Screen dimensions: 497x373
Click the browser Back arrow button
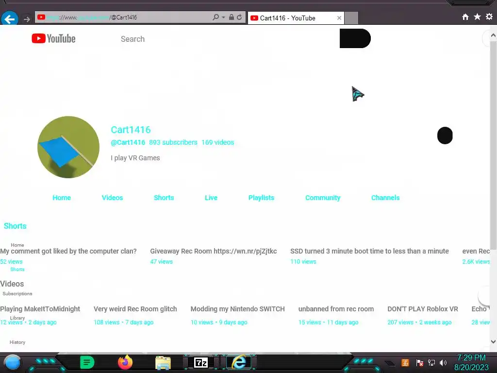[x=10, y=19]
